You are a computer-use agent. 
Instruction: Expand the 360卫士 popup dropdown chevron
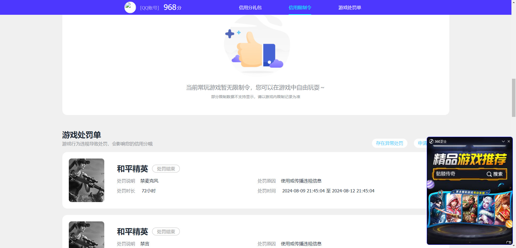pyautogui.click(x=503, y=141)
